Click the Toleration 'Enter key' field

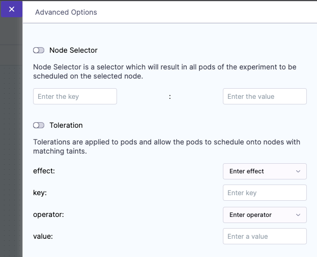265,193
